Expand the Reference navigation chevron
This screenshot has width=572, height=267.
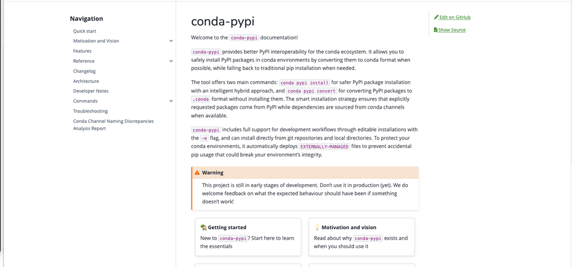pos(171,61)
